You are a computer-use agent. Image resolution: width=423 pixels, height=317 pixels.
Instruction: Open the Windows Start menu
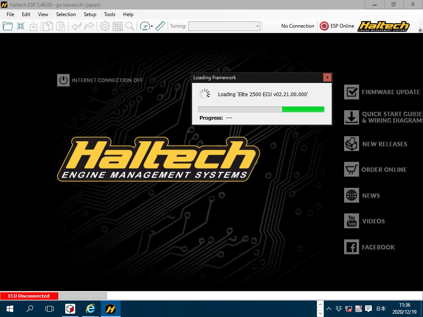(10, 309)
